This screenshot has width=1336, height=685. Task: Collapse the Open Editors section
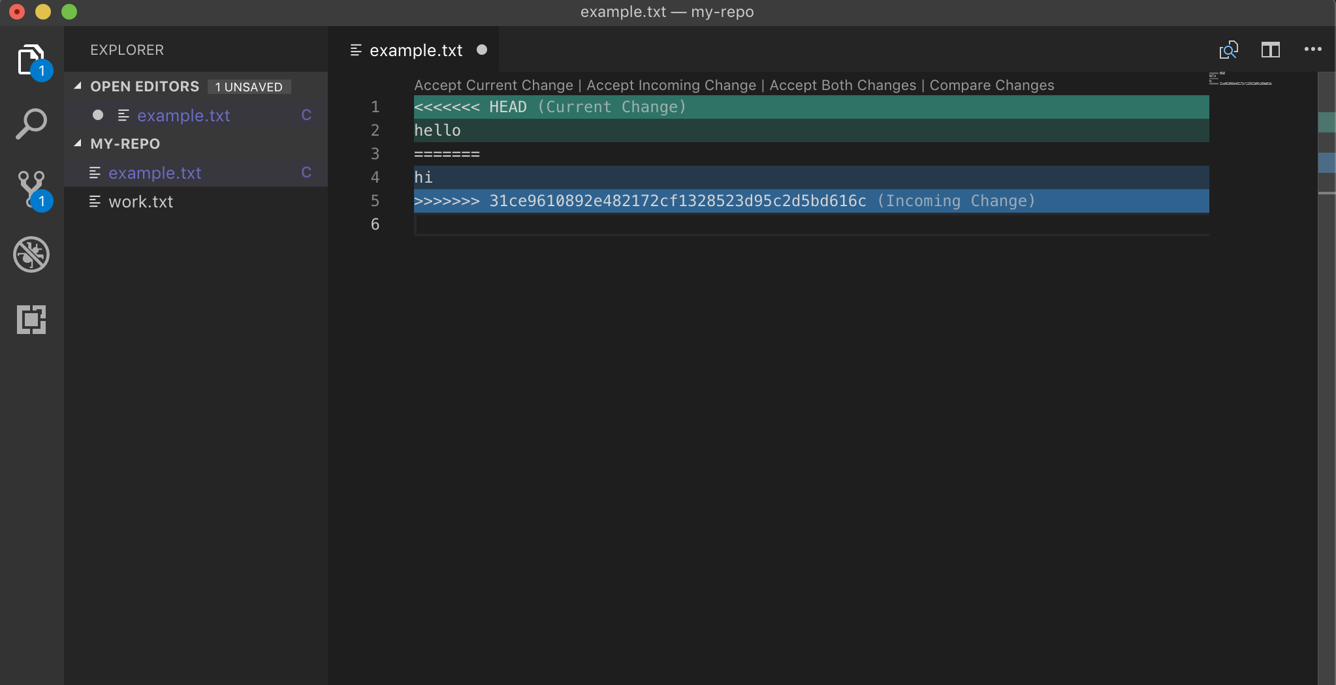coord(78,86)
